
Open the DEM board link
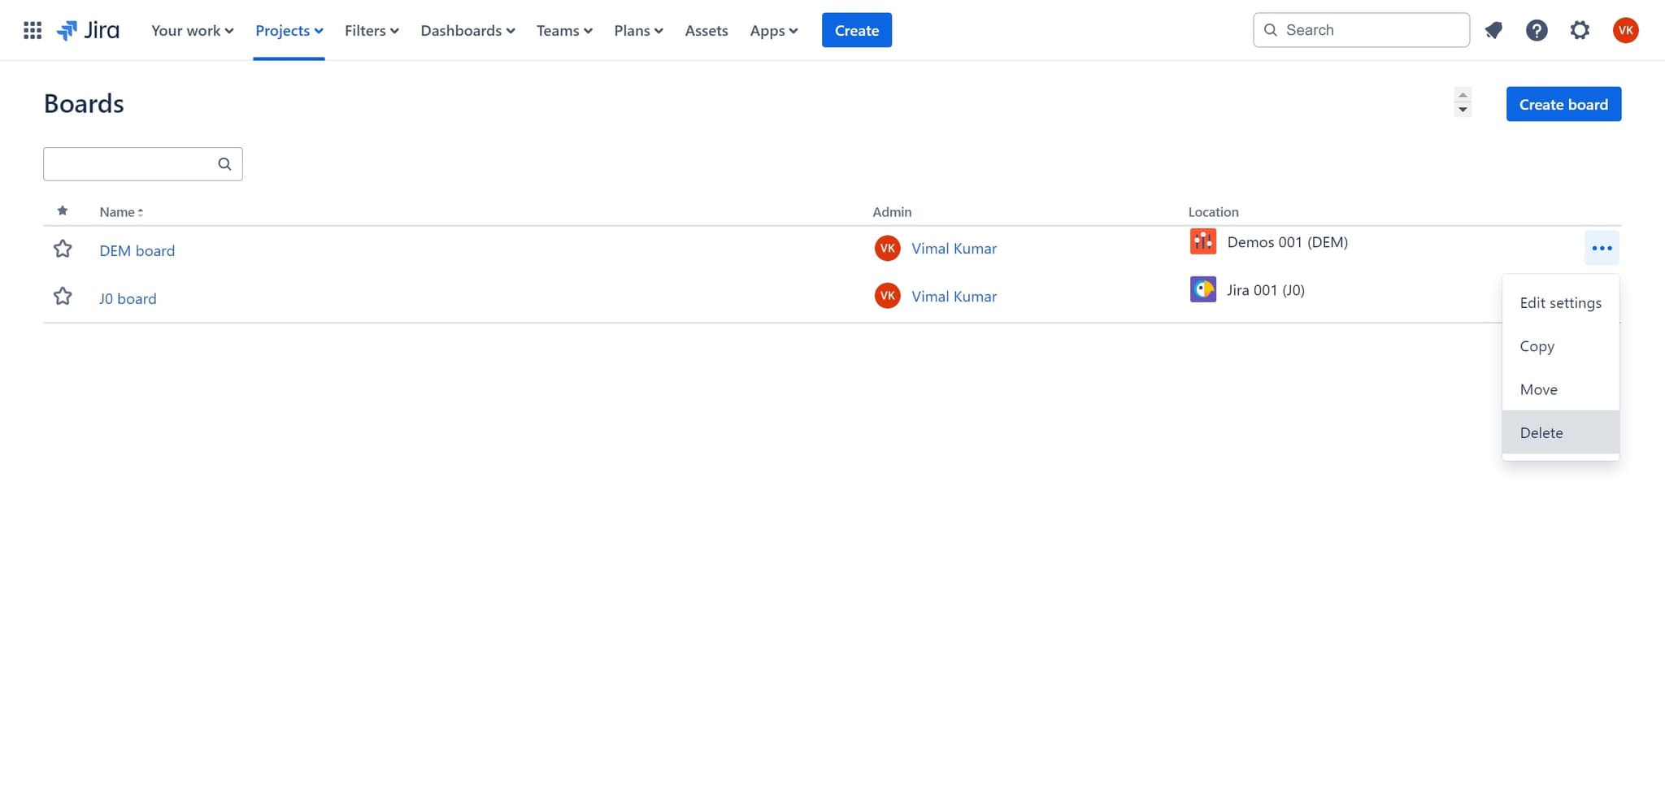tap(137, 250)
